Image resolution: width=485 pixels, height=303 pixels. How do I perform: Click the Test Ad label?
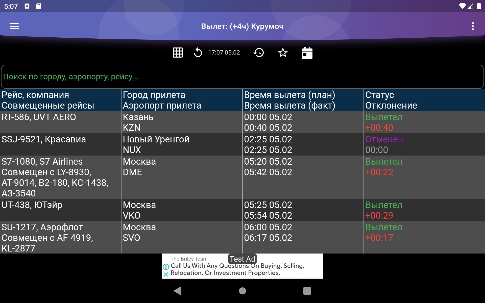[x=243, y=259]
